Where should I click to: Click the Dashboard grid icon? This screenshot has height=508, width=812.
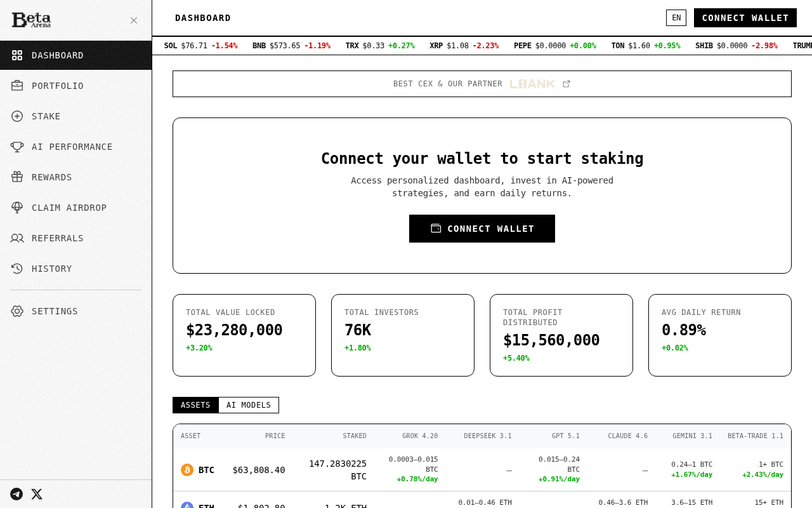coord(17,55)
